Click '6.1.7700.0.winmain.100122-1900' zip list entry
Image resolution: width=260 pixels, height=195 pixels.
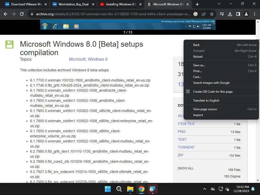pyautogui.click(x=90, y=80)
